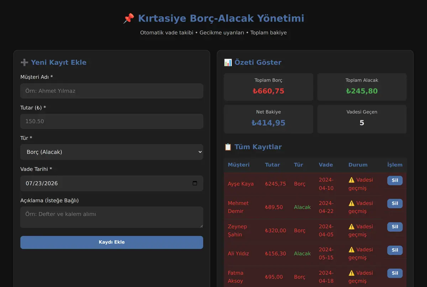This screenshot has height=287, width=427.
Task: Click the date 2024-04-10 cell
Action: point(326,184)
